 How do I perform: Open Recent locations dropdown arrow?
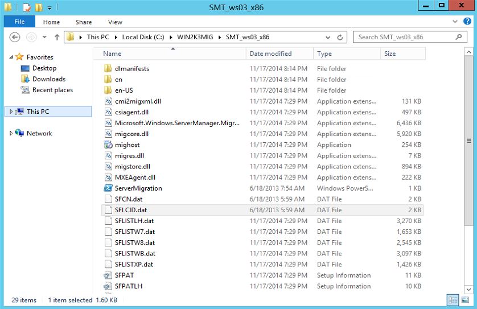44,37
